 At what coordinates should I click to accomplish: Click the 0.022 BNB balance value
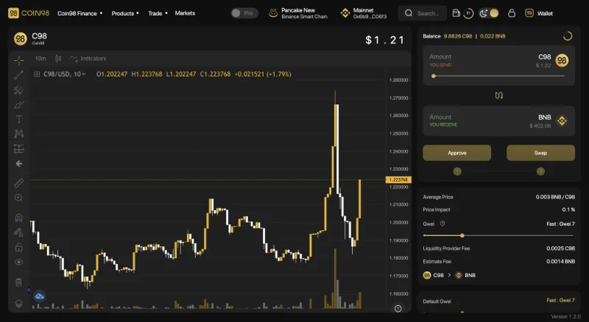pos(493,36)
